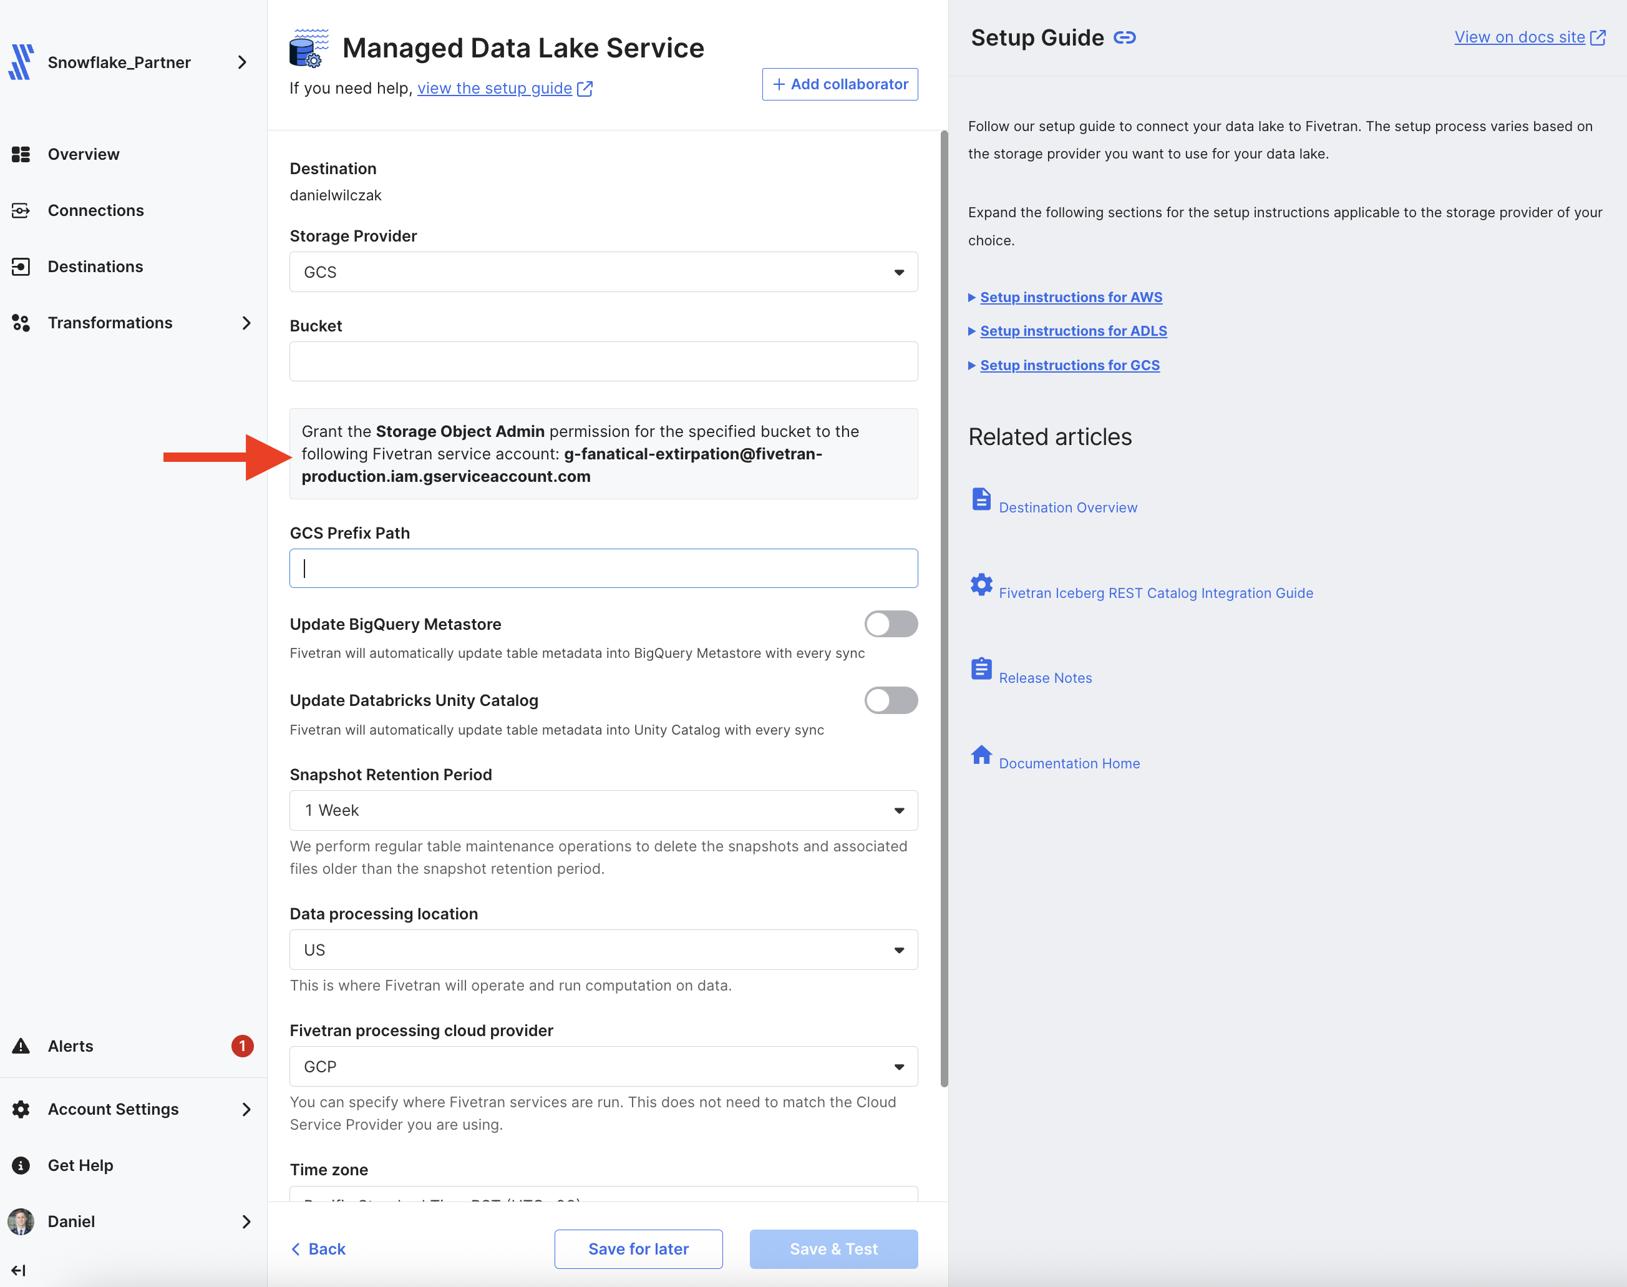The width and height of the screenshot is (1627, 1287).
Task: Click the 'danielwilczak' destination name
Action: point(335,196)
